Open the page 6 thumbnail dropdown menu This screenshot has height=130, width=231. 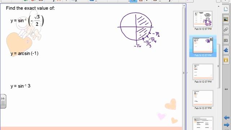pyautogui.click(x=211, y=39)
